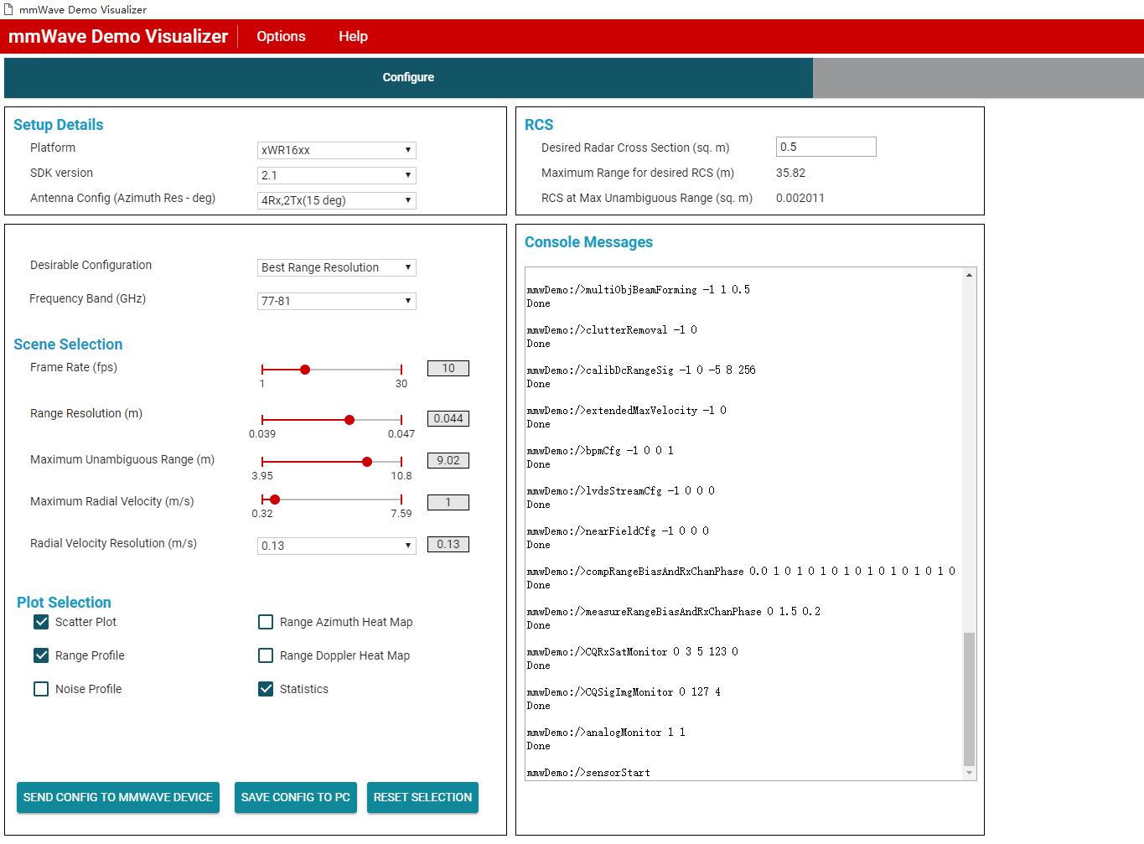The image size is (1144, 844).
Task: Click the CQSigImgMonitor console line
Action: coord(624,692)
